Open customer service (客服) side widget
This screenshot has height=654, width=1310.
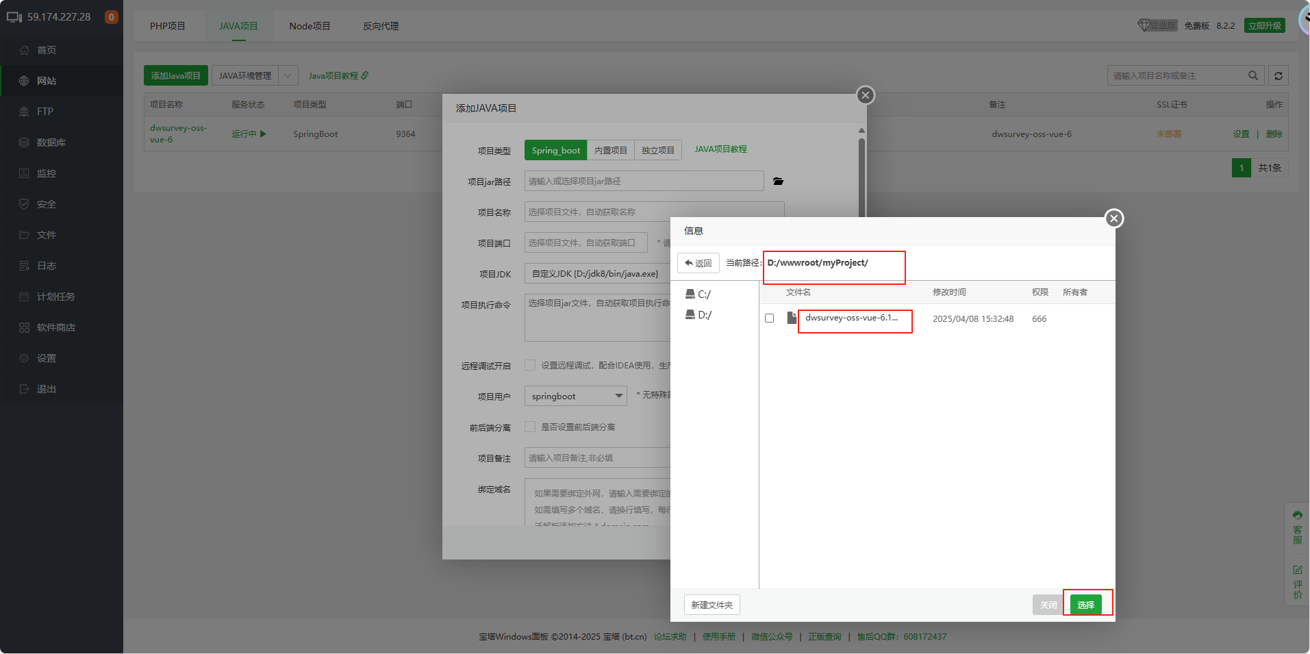click(x=1297, y=527)
